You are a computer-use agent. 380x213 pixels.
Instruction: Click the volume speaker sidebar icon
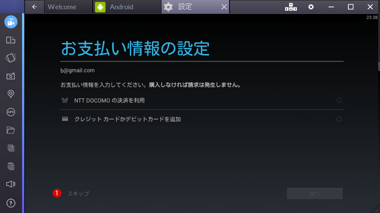point(11,184)
